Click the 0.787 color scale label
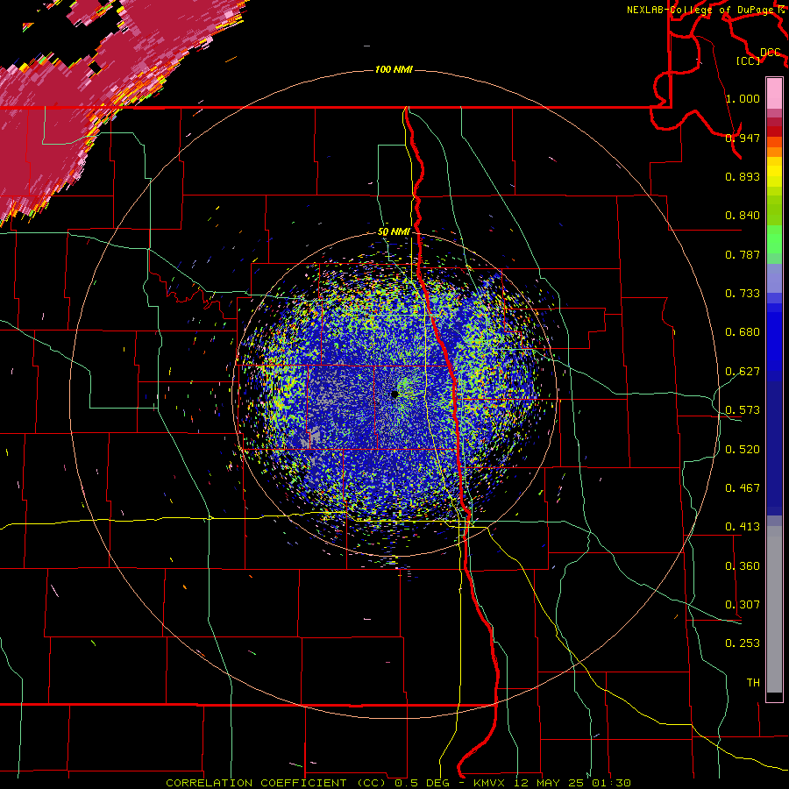Viewport: 789px width, 789px height. pos(743,254)
